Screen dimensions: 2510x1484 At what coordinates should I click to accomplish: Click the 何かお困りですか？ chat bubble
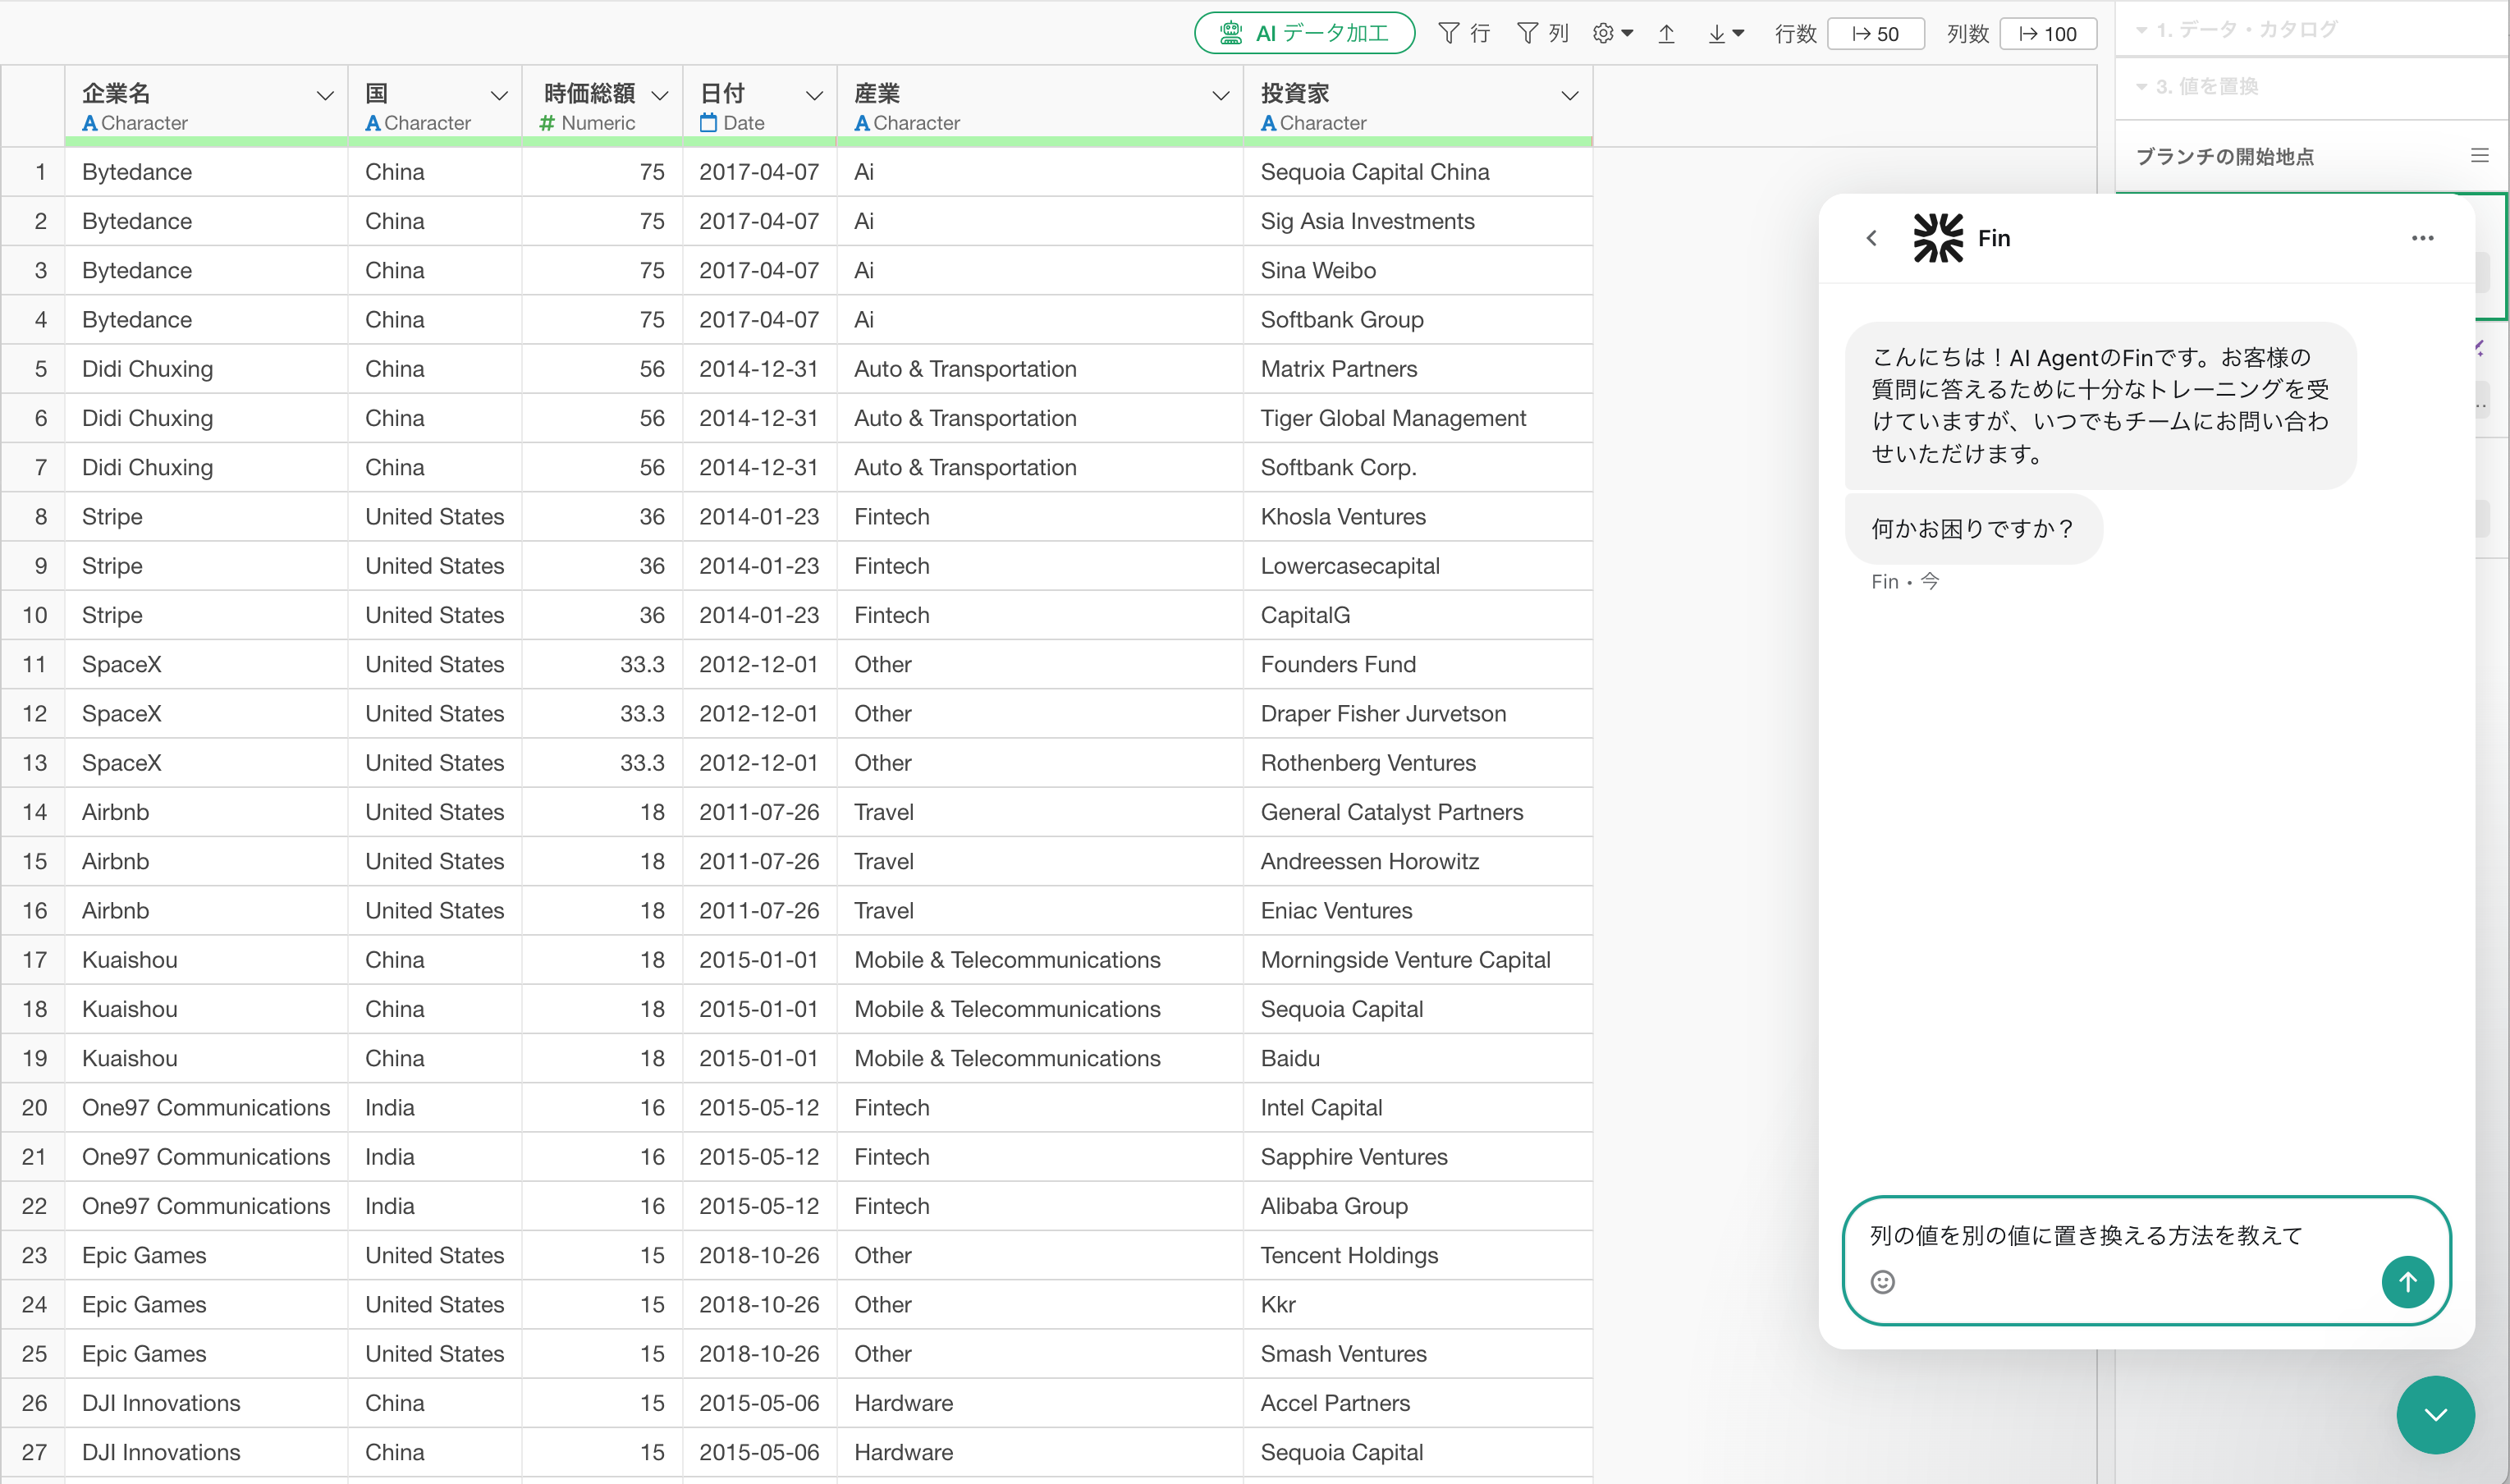pos(1973,528)
